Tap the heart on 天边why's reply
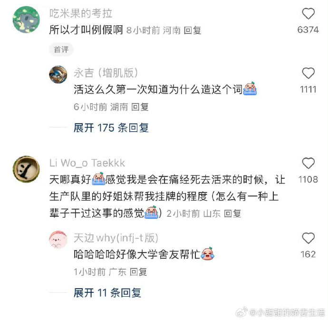This screenshot has width=328, height=320. (308, 238)
